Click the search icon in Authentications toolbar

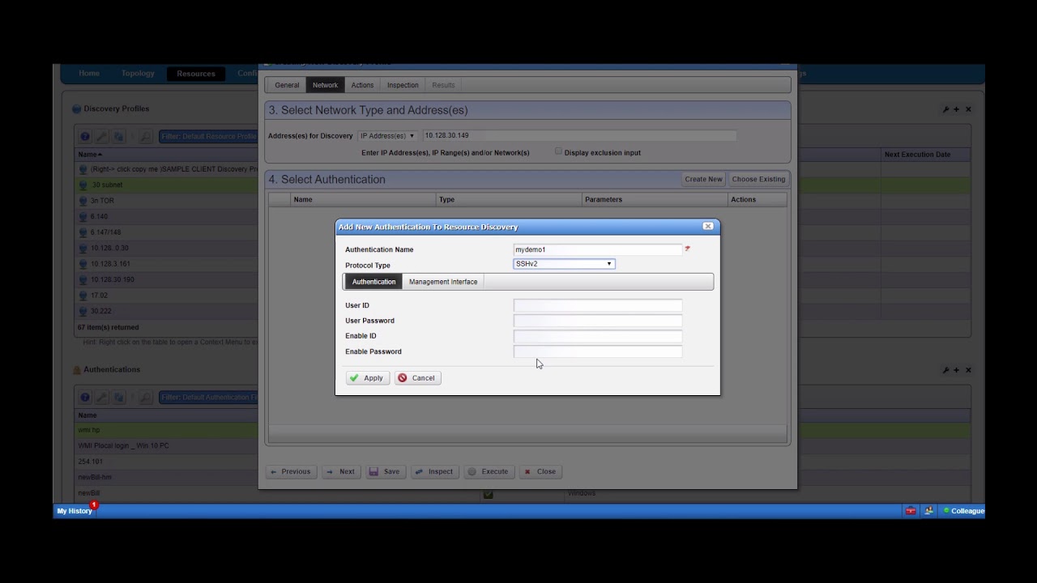(x=145, y=398)
